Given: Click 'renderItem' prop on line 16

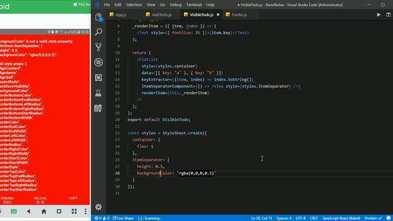Looking at the screenshot, I should point(153,93).
